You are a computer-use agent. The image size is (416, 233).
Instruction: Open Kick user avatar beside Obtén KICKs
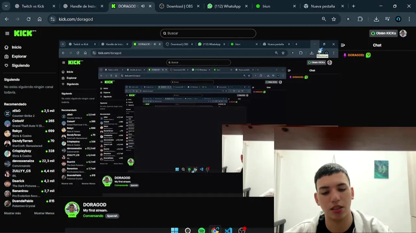(x=403, y=33)
